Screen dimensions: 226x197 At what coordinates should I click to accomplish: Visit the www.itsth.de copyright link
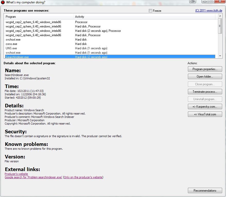208,11
